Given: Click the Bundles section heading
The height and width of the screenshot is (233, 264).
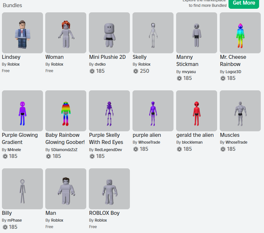Looking at the screenshot, I should click(12, 6).
